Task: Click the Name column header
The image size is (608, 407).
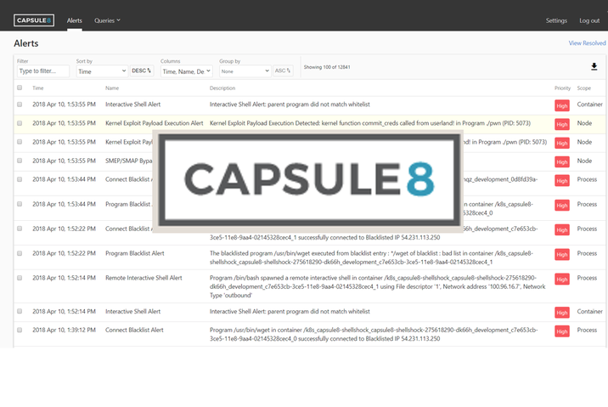Action: pos(112,88)
